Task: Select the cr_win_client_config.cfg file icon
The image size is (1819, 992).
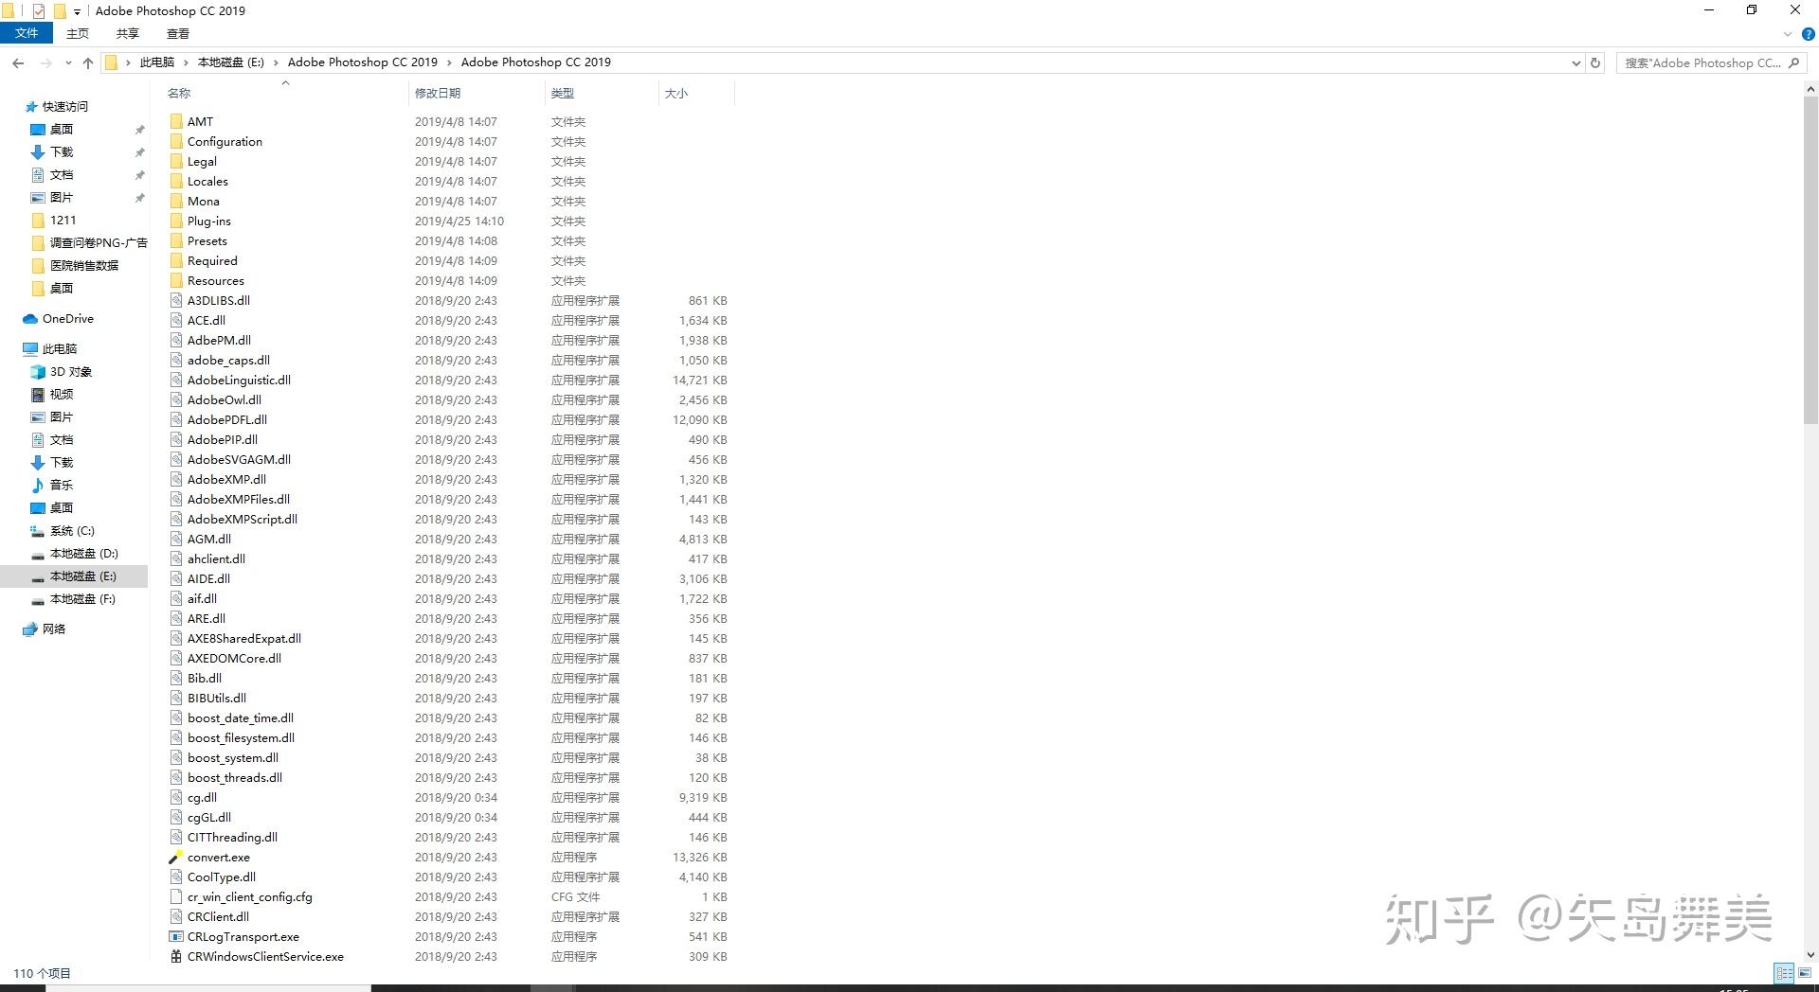Action: click(176, 896)
